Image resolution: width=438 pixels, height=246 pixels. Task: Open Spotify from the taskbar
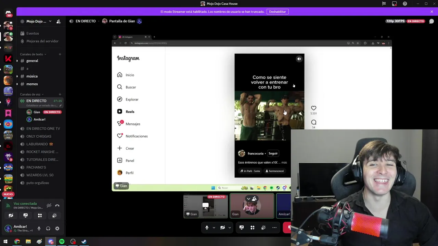point(62,242)
